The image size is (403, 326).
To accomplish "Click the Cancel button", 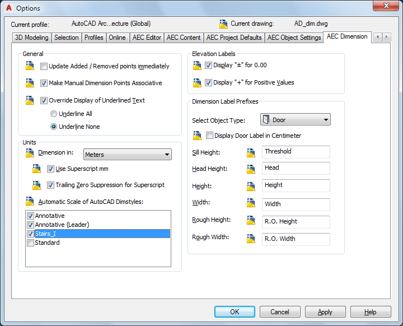I will click(x=280, y=312).
